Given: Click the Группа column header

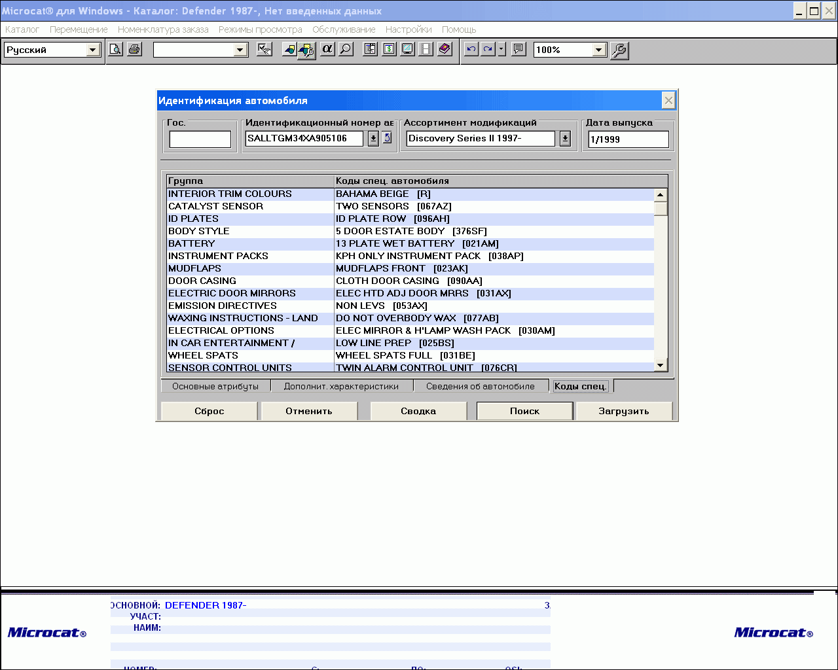Looking at the screenshot, I should pos(250,181).
